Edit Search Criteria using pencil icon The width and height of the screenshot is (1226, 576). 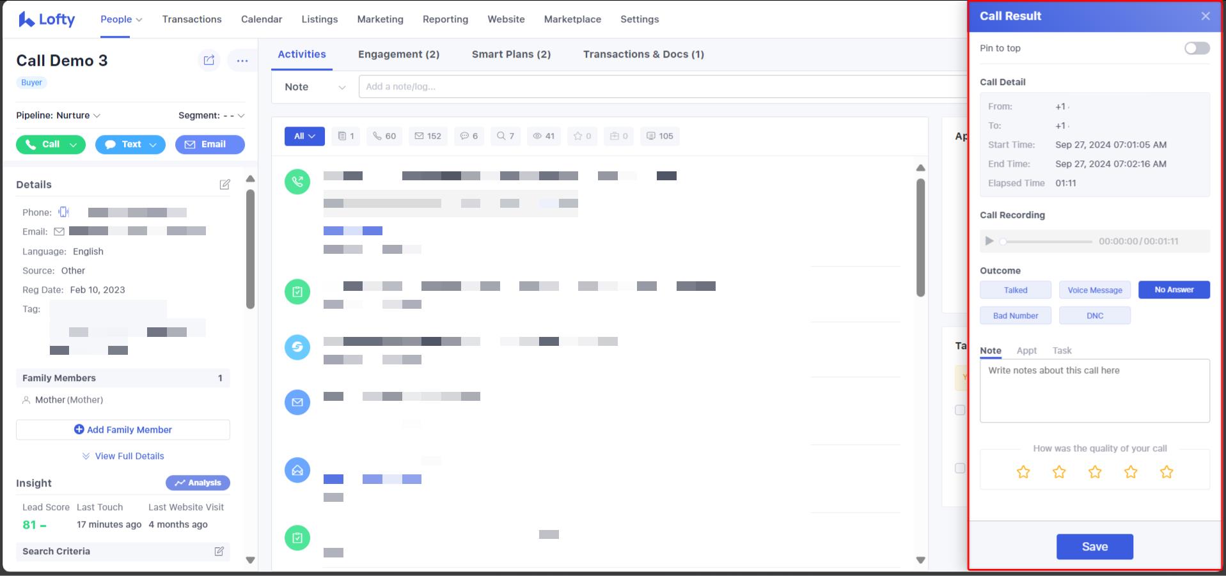point(219,551)
